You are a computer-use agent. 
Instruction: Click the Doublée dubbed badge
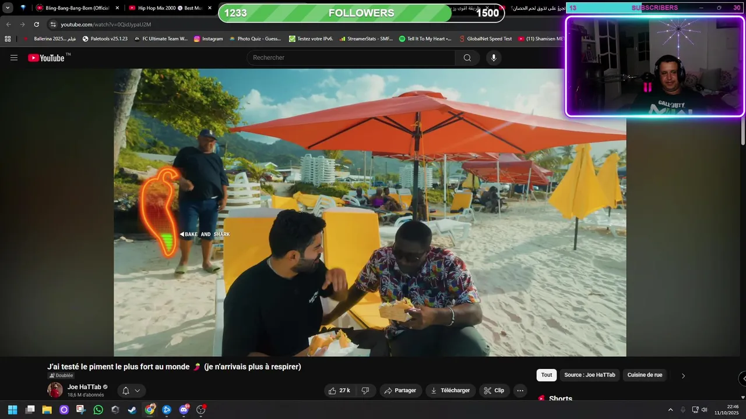click(x=61, y=376)
